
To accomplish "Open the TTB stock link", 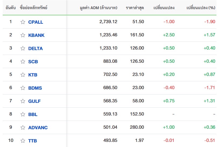I will [x=33, y=141].
